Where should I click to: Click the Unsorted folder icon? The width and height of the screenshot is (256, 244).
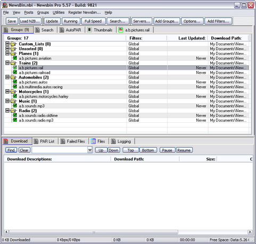click(13, 49)
